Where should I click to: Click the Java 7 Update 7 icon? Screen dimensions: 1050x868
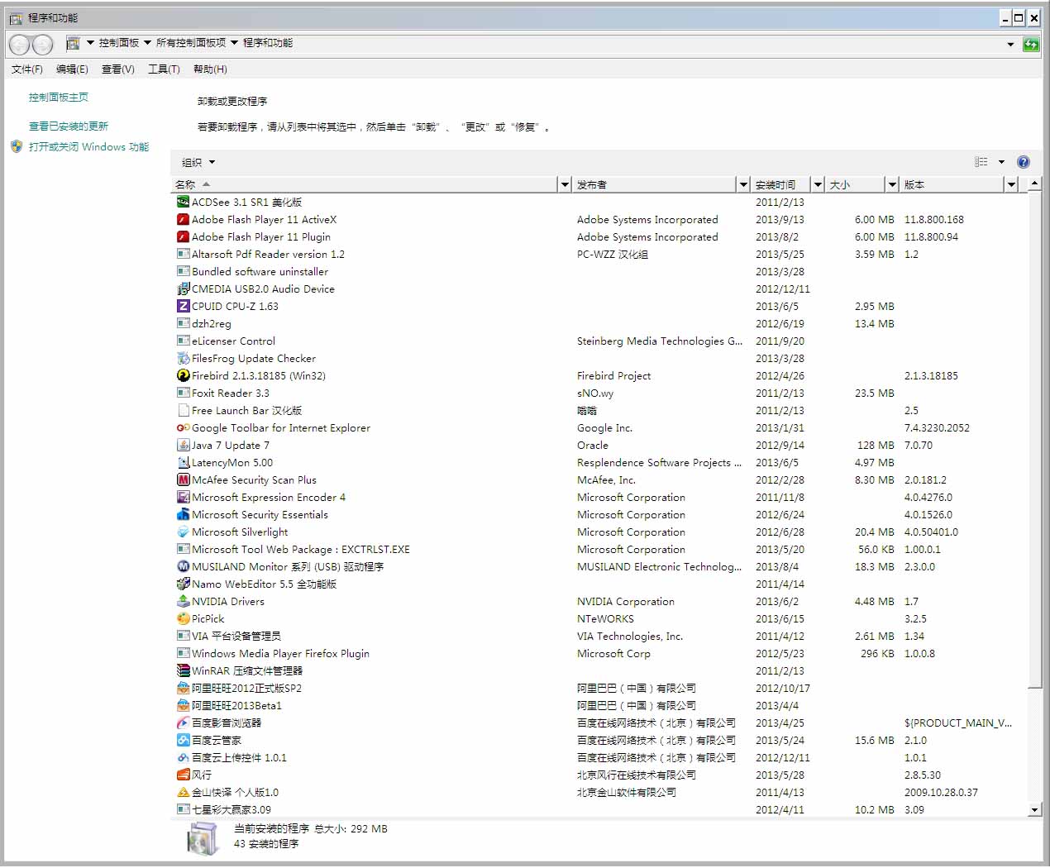click(184, 445)
